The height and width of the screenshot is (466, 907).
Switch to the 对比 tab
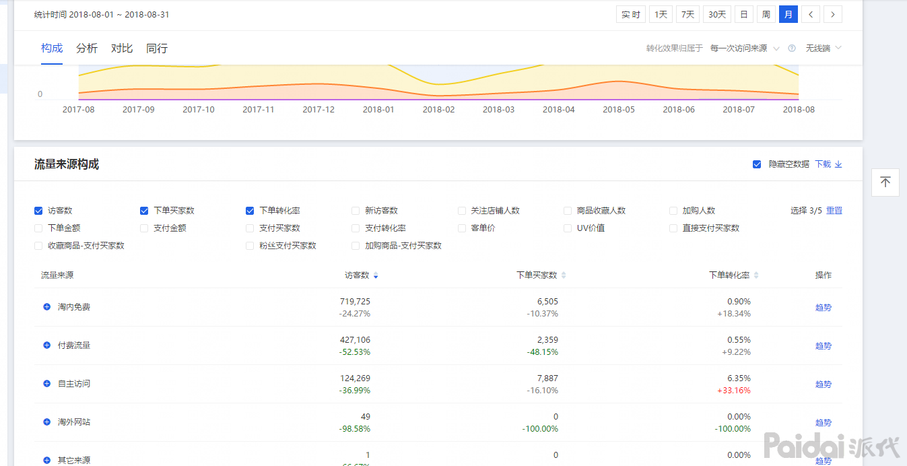point(122,48)
